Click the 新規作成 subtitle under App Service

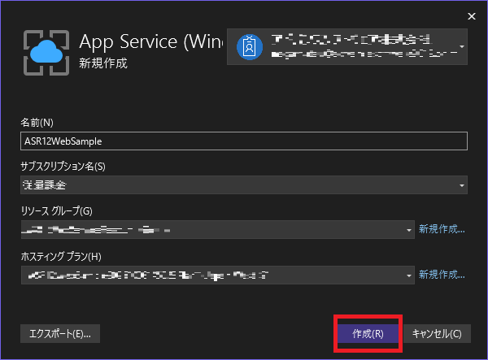point(103,63)
